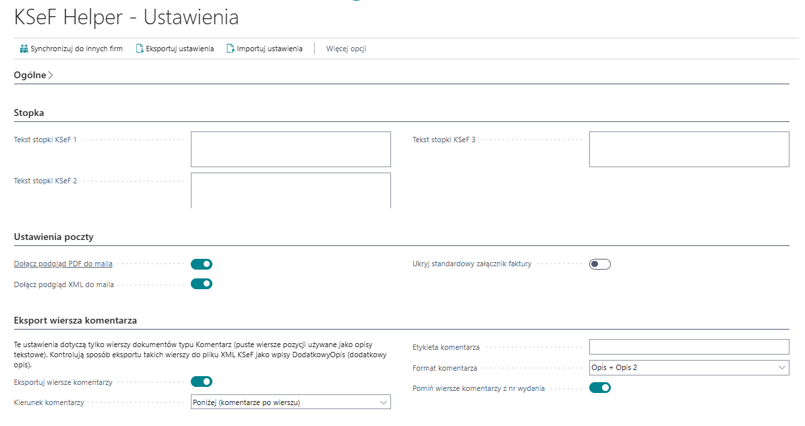Enable Ukryj standardowy załącznik faktury toggle
Viewport: 805px width, 426px height.
[x=599, y=264]
